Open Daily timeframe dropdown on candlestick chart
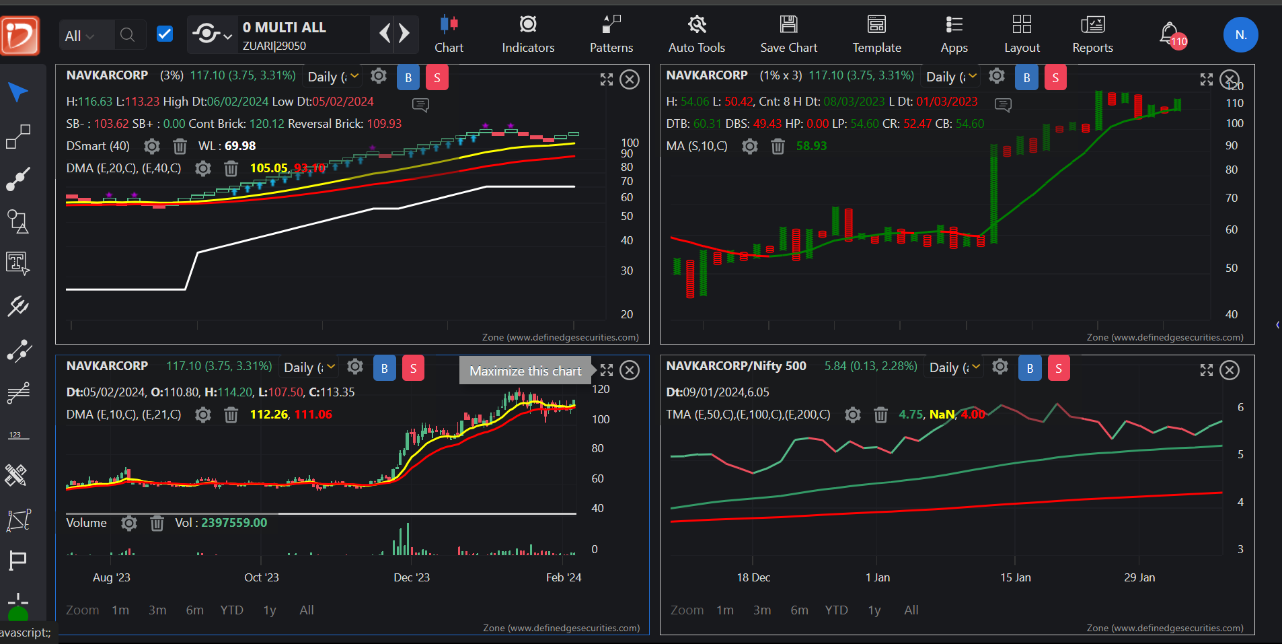1282x644 pixels. [309, 367]
